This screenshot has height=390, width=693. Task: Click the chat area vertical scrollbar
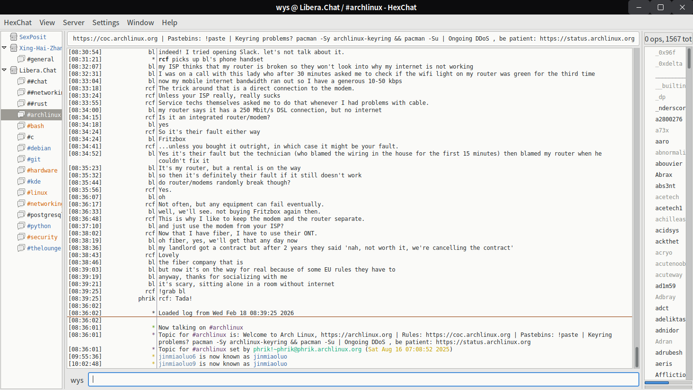[637, 357]
